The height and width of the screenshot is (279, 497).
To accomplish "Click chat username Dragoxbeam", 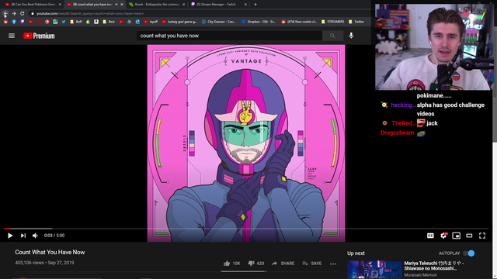I will click(x=397, y=133).
